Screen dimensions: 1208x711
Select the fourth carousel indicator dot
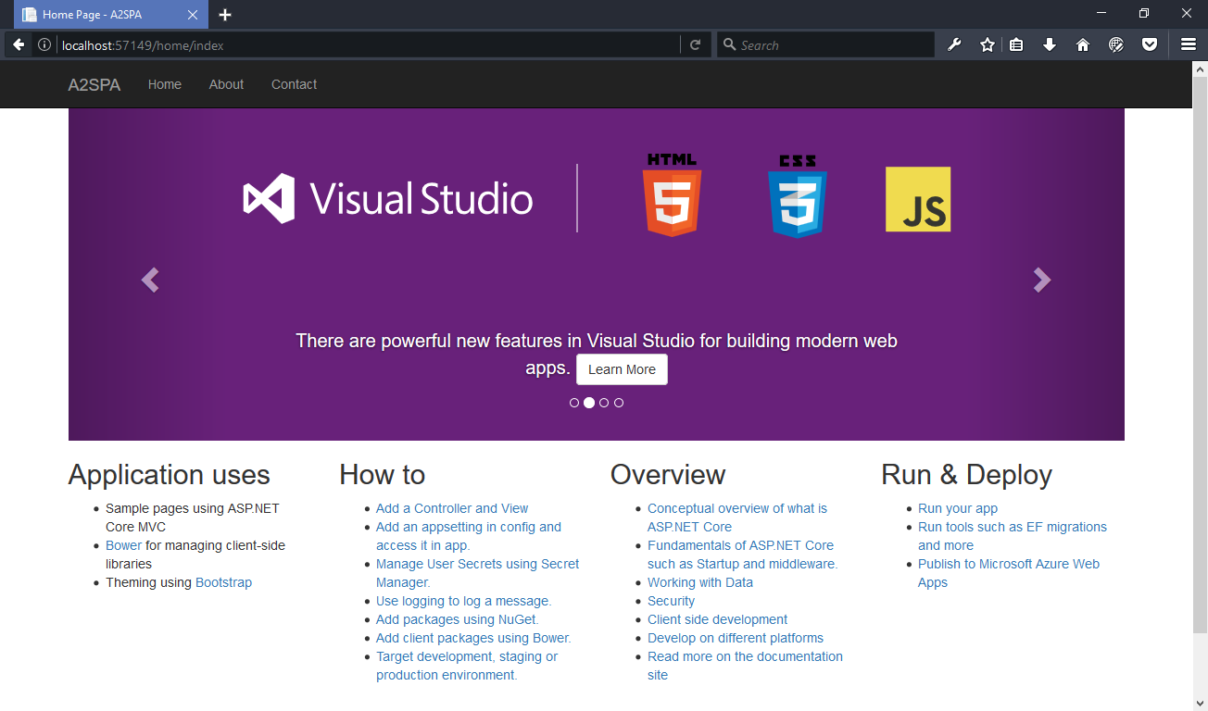[619, 403]
